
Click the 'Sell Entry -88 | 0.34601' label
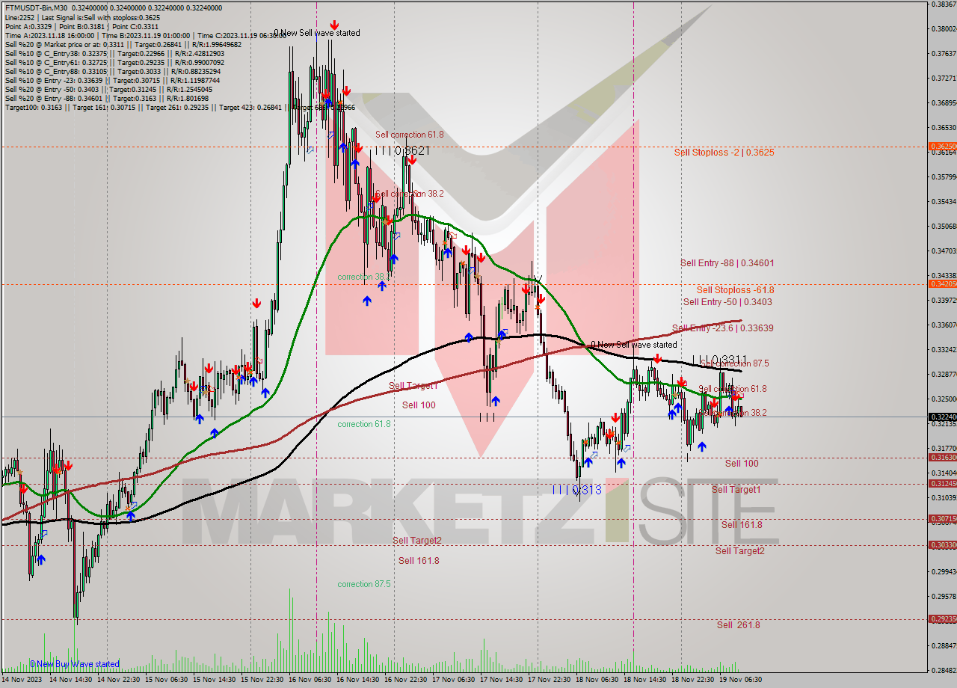(x=727, y=263)
